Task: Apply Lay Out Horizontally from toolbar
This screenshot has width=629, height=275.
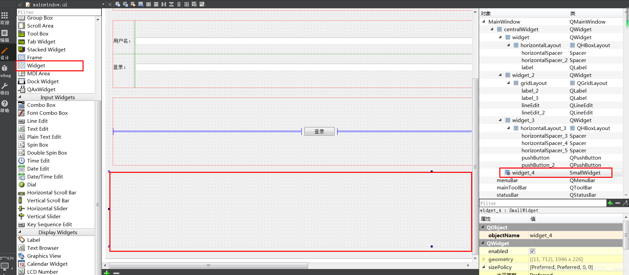Action: (148, 4)
